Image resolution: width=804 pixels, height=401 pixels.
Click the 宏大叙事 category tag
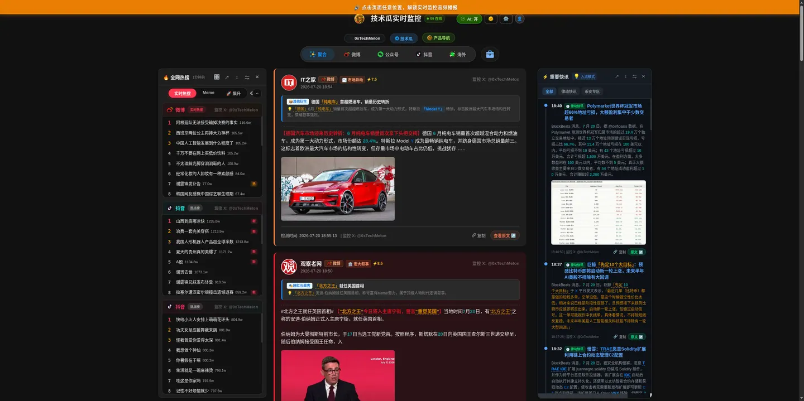(x=358, y=264)
